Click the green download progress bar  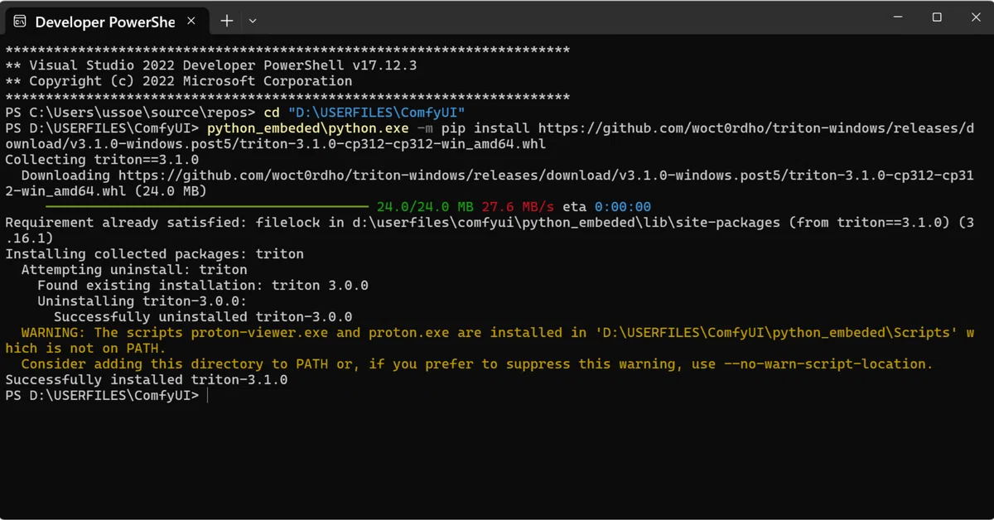207,206
